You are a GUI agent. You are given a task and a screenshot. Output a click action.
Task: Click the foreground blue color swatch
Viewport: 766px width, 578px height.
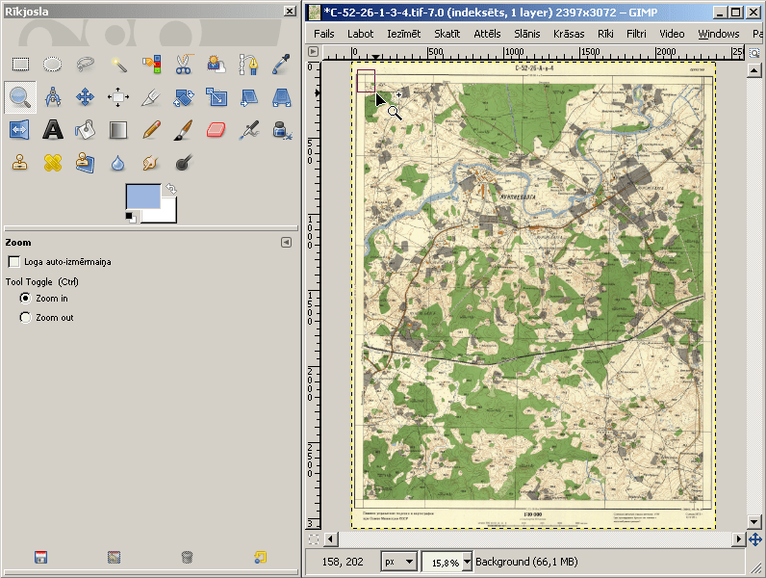[143, 197]
